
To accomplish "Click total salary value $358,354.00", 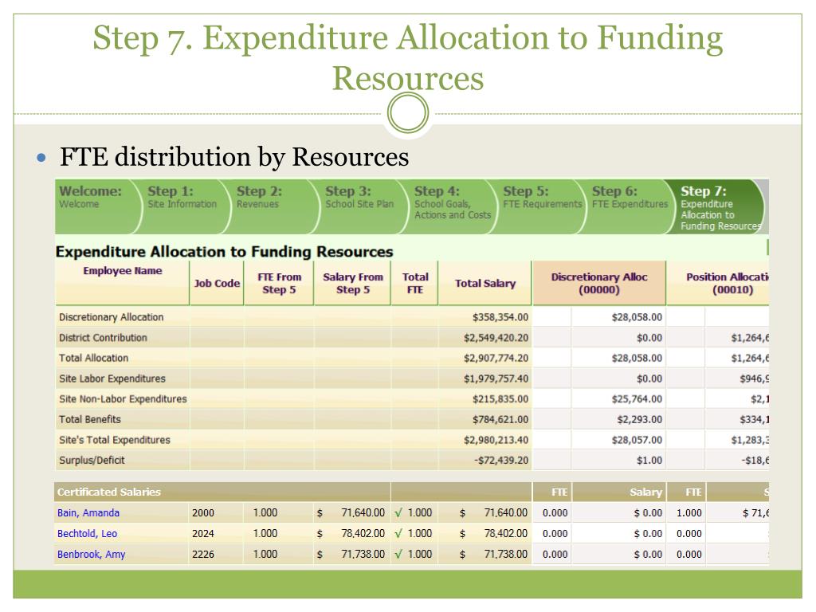I will tap(500, 317).
